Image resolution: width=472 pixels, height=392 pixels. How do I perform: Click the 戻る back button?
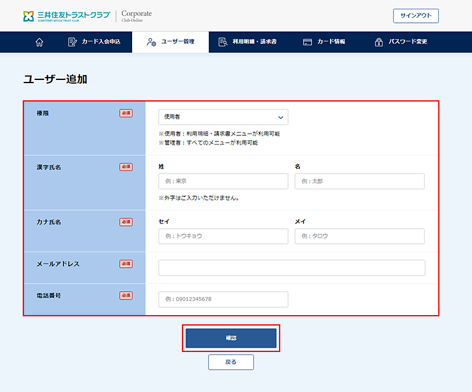point(231,362)
